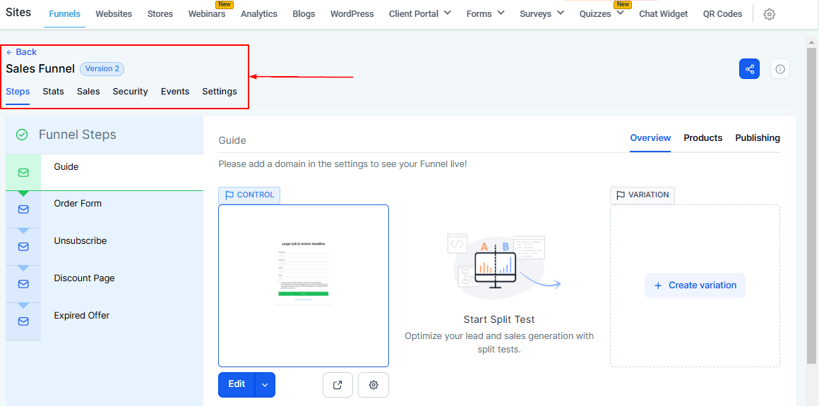Select the Unsubscribe funnel step
819x406 pixels.
(x=104, y=247)
